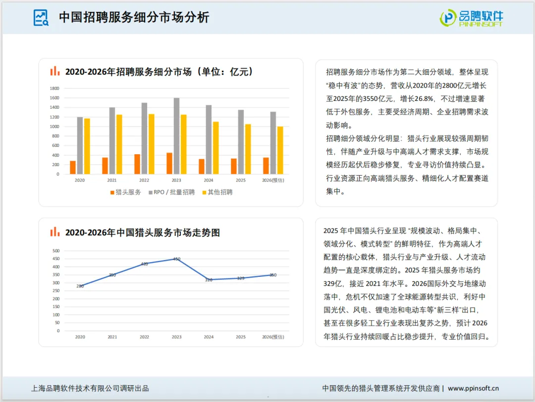Click the 450 data point on the line chart
The width and height of the screenshot is (535, 402).
(x=176, y=259)
